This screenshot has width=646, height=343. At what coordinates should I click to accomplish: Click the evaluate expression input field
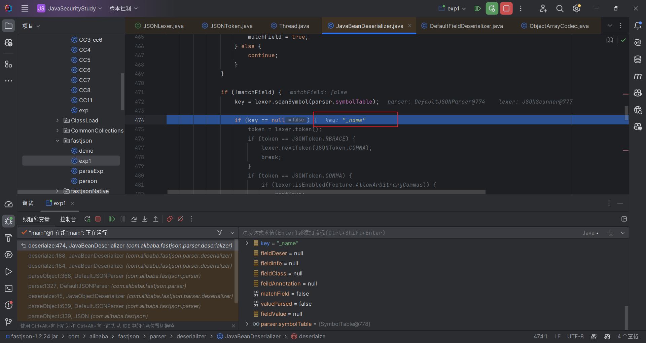point(409,233)
